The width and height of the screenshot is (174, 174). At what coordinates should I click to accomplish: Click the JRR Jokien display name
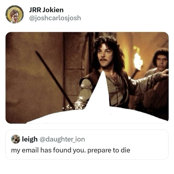tap(46, 10)
